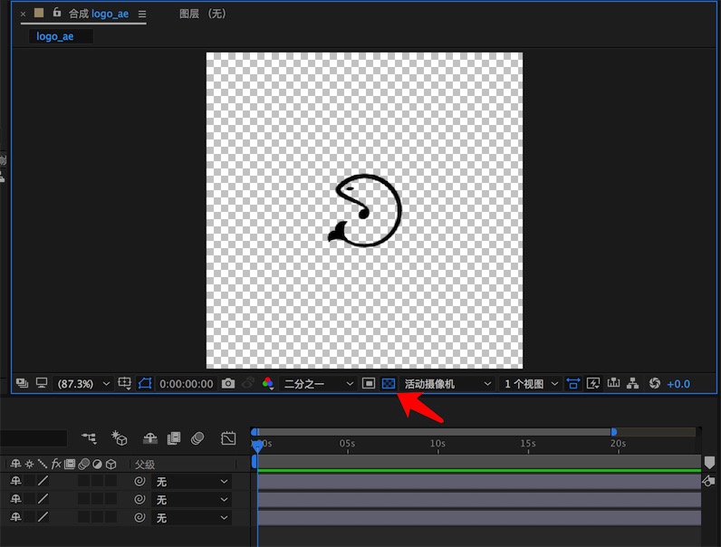The image size is (721, 547).
Task: Switch to the 图层 (无) tab
Action: pos(203,14)
